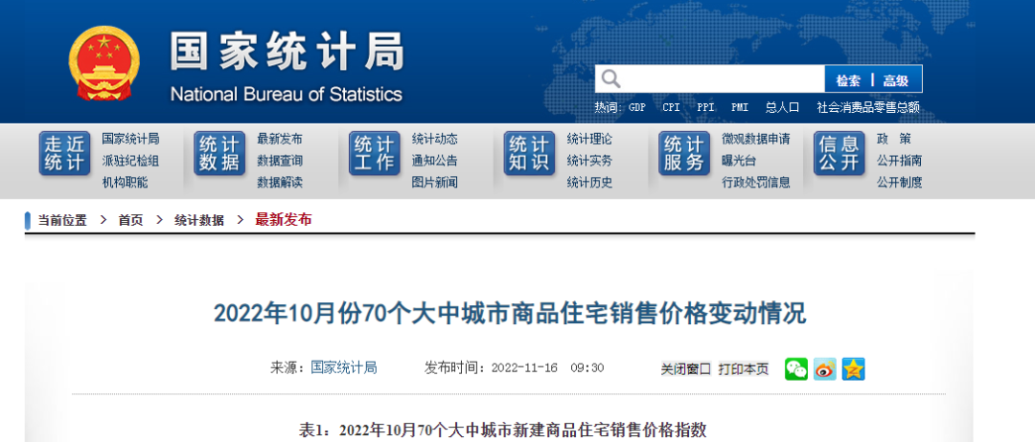This screenshot has height=442, width=1035.
Task: Open the 走近统计 blue section icon
Action: 65,154
